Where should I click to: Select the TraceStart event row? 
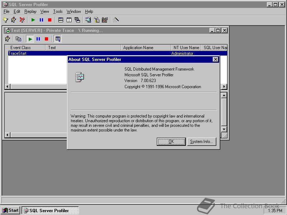coord(118,53)
